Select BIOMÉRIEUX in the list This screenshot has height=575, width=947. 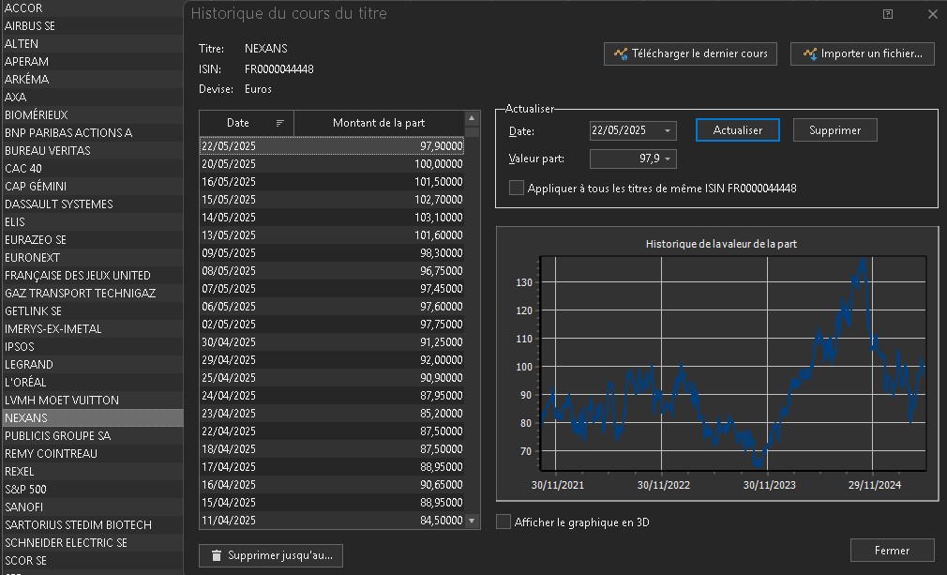pyautogui.click(x=92, y=114)
